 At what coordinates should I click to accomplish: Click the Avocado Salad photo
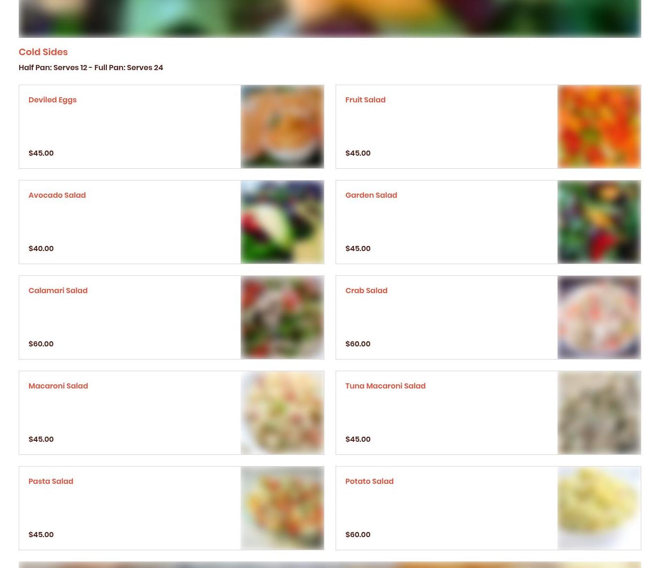click(282, 222)
